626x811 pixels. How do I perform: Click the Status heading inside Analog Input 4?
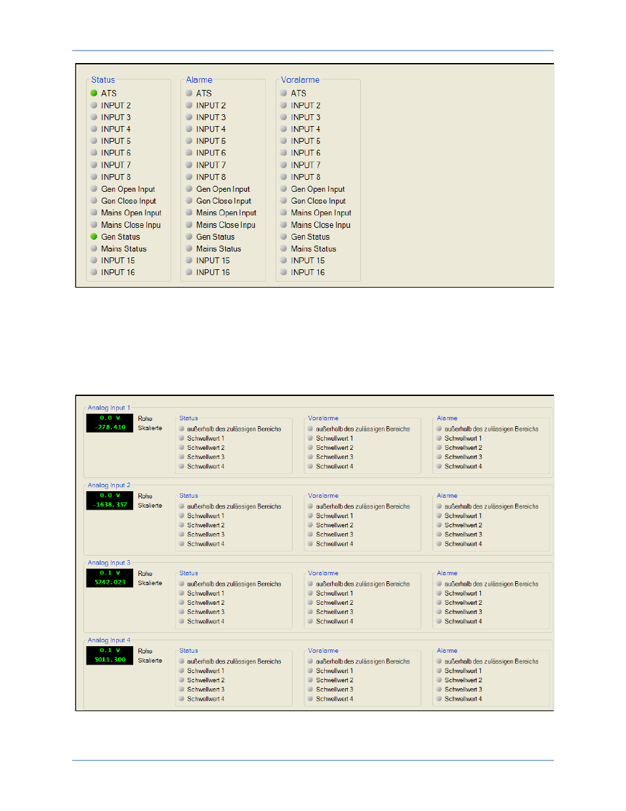tap(189, 651)
